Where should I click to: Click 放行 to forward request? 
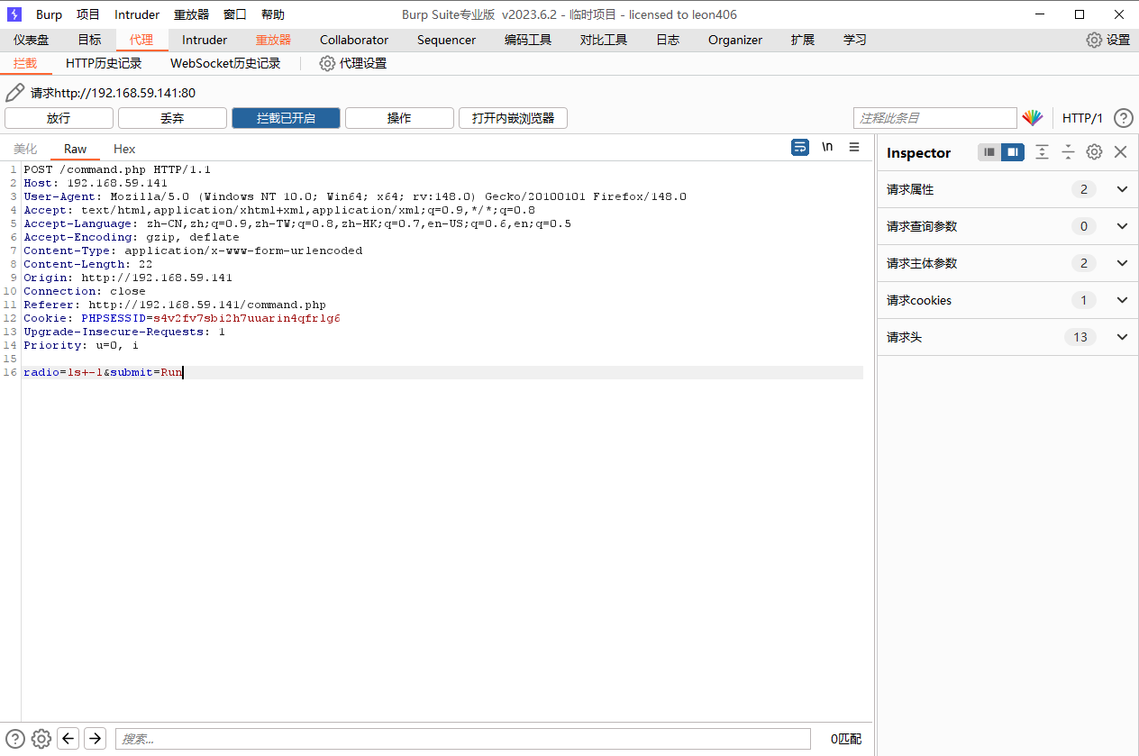[x=59, y=118]
